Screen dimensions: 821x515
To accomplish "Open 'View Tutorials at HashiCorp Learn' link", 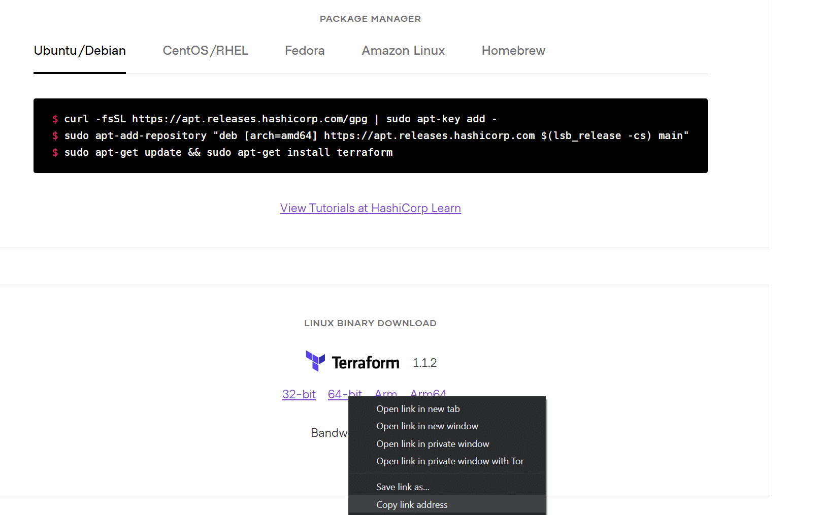I will coord(370,208).
